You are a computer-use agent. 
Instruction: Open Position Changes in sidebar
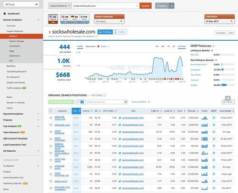coord(17,41)
